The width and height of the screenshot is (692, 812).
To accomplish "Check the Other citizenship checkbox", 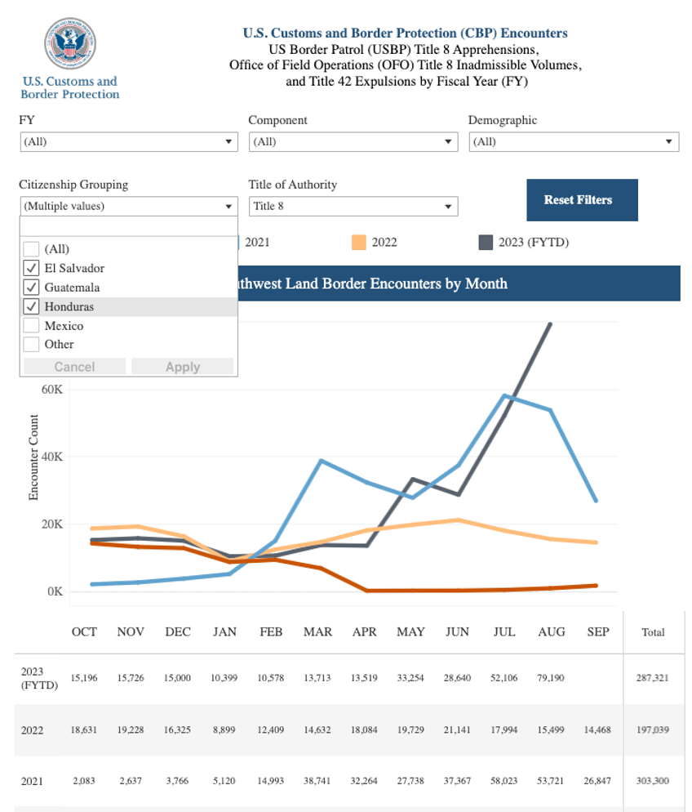I will pyautogui.click(x=32, y=345).
